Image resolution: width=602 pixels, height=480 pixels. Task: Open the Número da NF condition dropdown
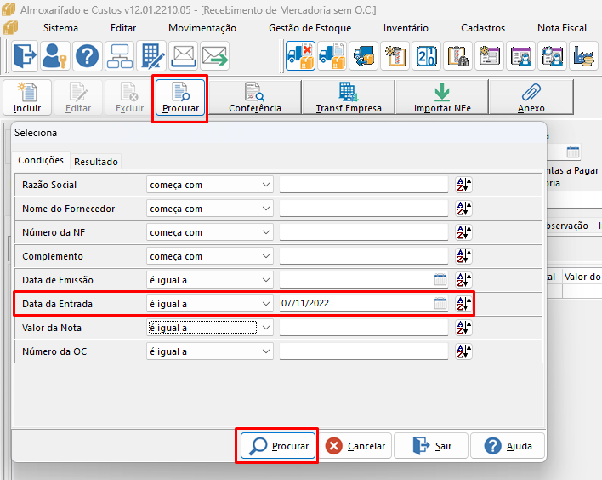pyautogui.click(x=210, y=232)
